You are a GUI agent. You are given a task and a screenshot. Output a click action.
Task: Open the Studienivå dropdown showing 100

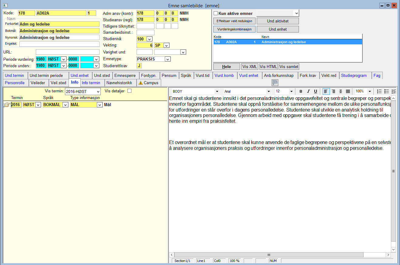pos(149,39)
